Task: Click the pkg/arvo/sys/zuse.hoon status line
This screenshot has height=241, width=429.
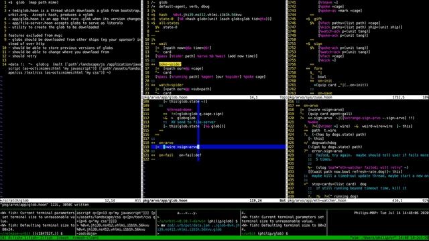Action: (x=357, y=97)
